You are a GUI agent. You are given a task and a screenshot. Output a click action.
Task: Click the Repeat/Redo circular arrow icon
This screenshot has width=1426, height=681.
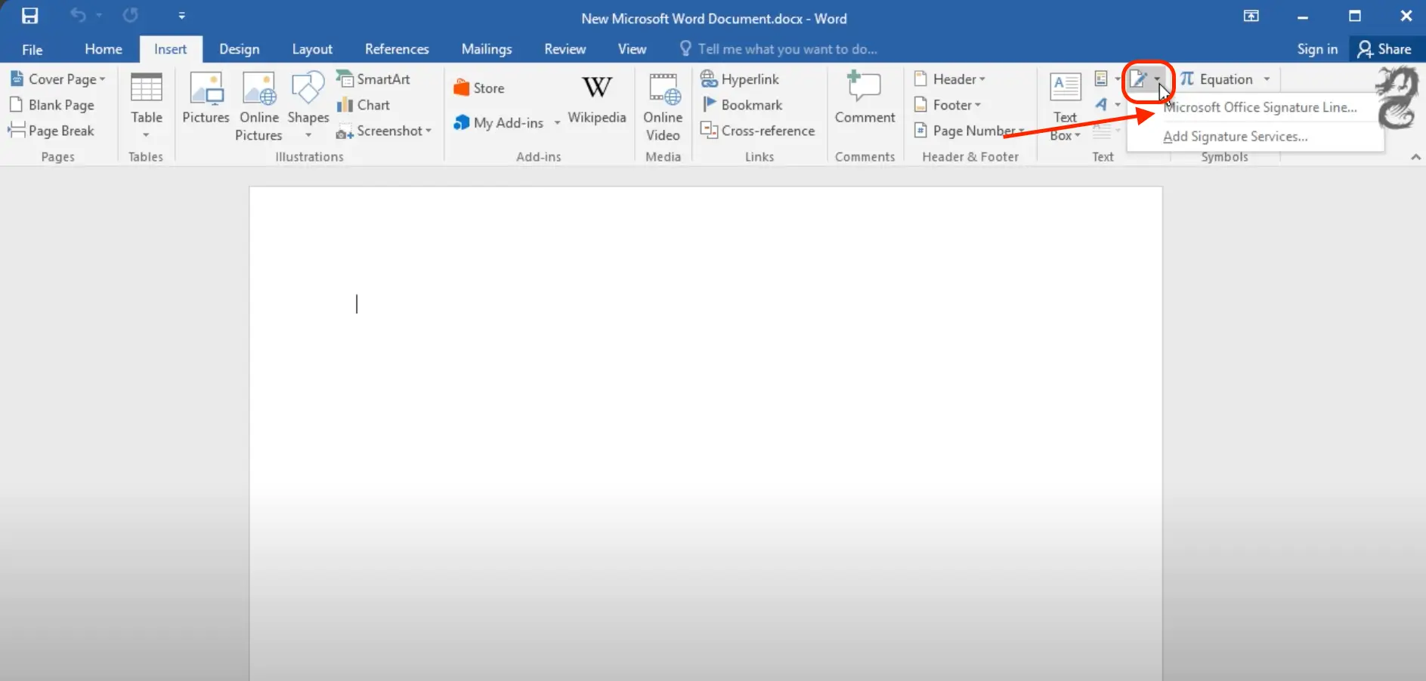[130, 15]
